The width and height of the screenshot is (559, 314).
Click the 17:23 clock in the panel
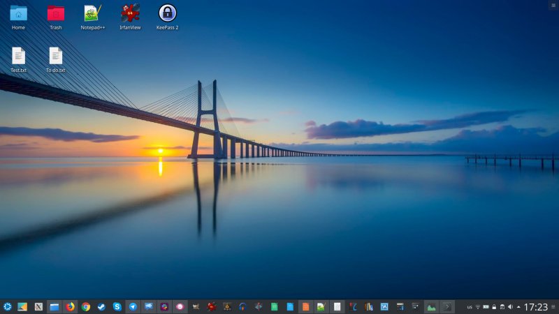point(535,307)
